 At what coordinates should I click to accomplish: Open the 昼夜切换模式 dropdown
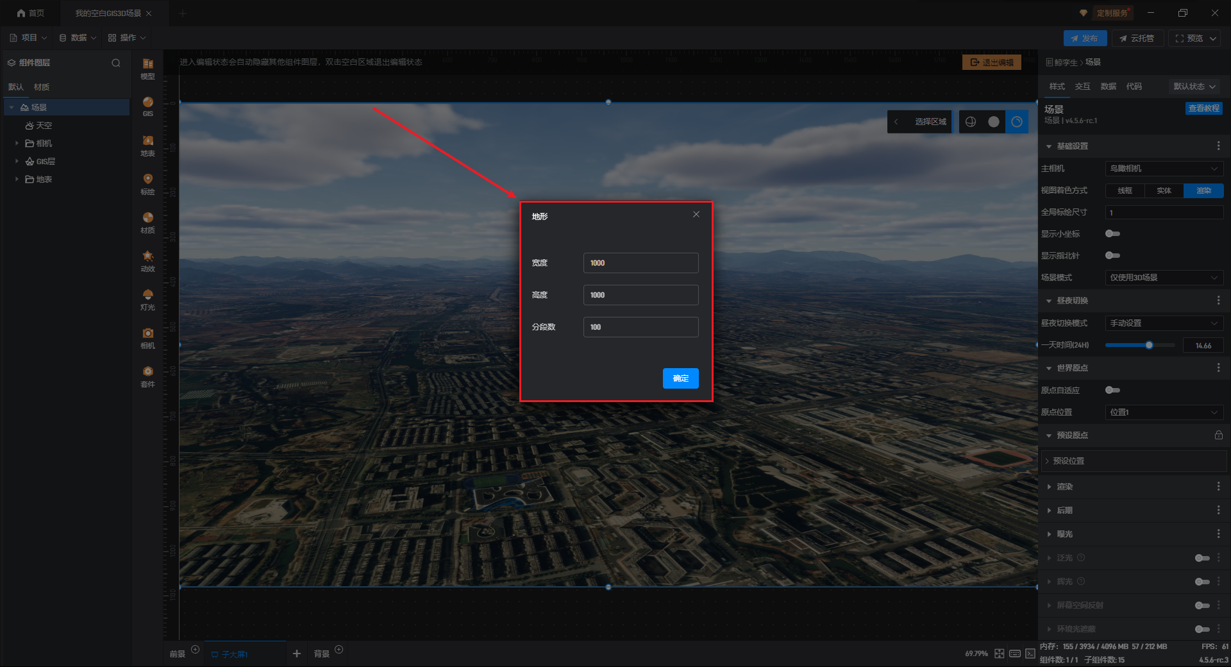point(1164,323)
